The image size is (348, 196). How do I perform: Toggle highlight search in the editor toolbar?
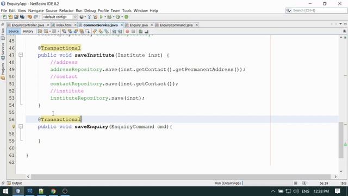click(82, 32)
